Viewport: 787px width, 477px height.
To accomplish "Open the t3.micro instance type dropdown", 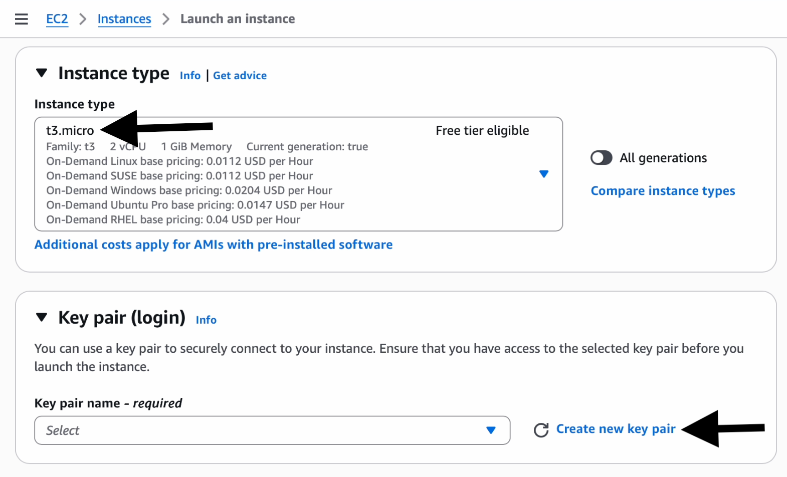I will point(299,174).
